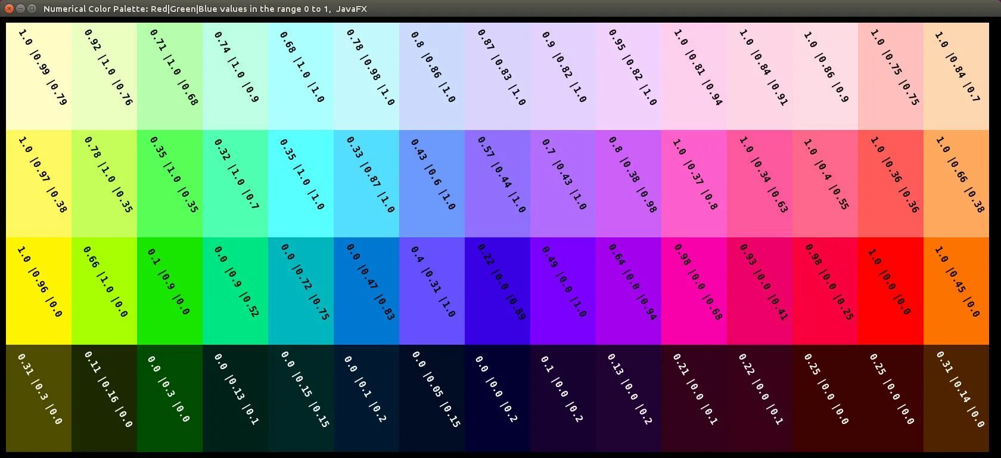
Task: Choose the 0.33 |0.87 |1.0 swatch
Action: click(x=366, y=184)
